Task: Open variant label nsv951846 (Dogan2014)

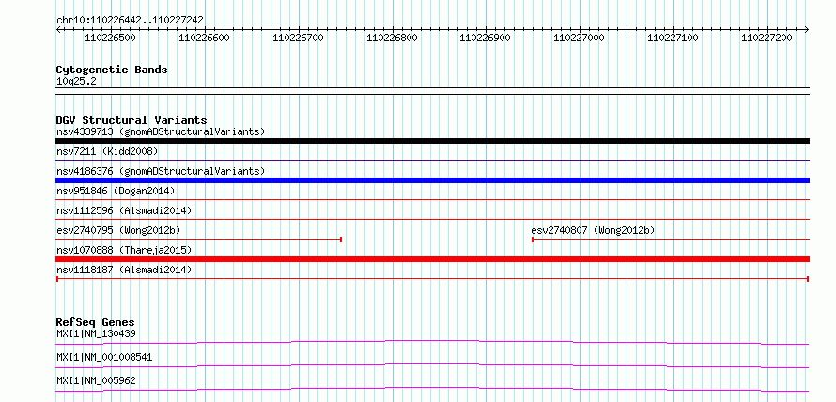Action: [x=116, y=191]
